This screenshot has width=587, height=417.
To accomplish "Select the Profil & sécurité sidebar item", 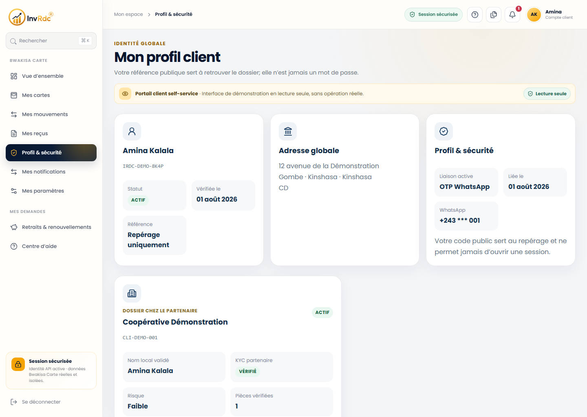I will coord(51,153).
